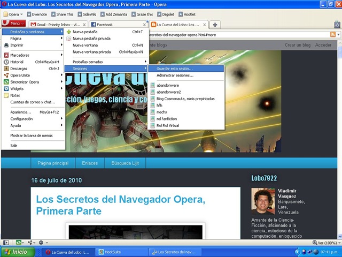Open the address bar dropdown arrow
The height and width of the screenshot is (257, 342).
338,34
